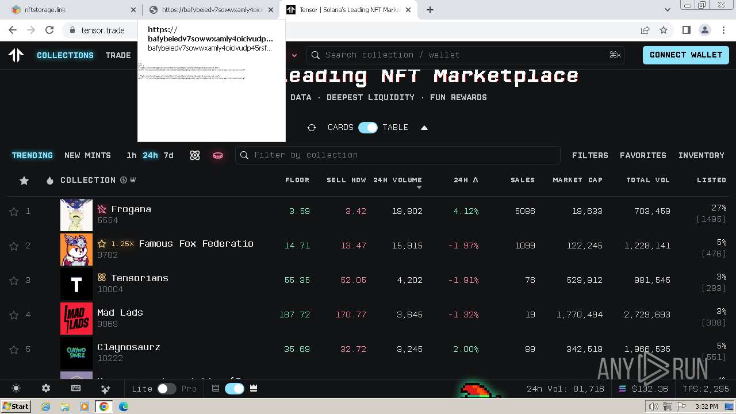Click the crown icon beside COLLECTION header
736x414 pixels.
tap(133, 180)
